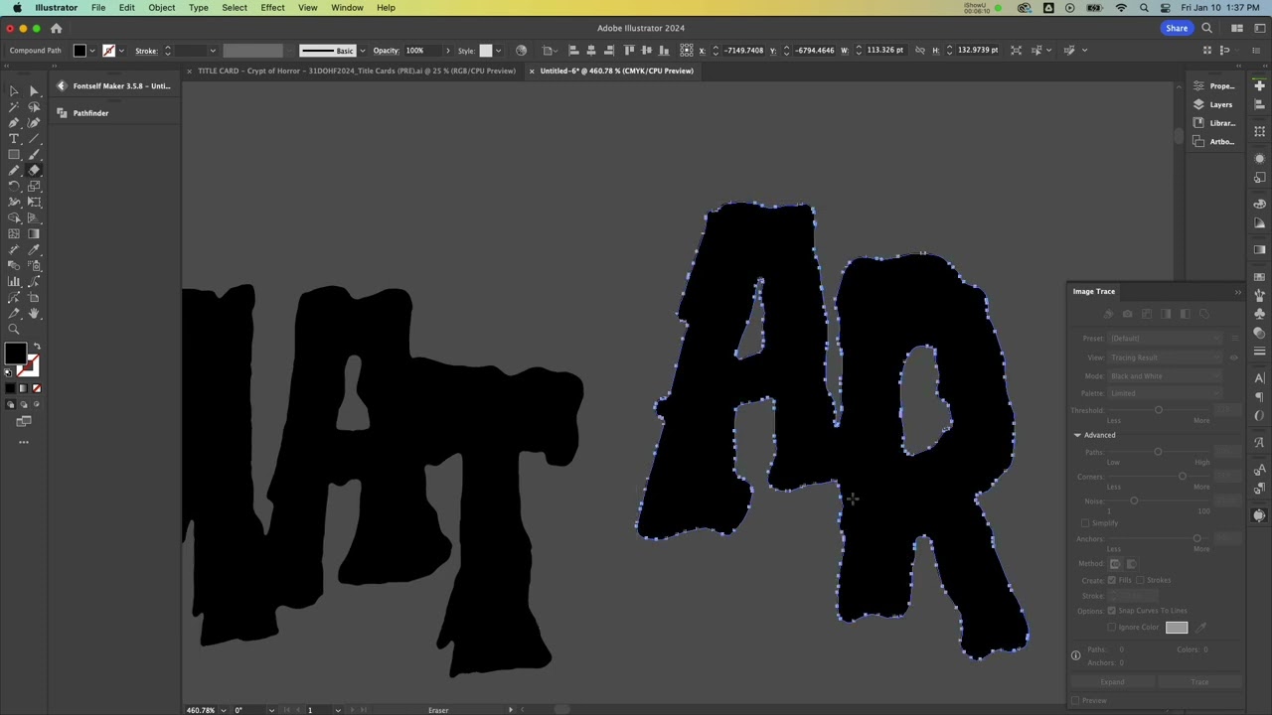Open the Properties panel
Screen dimensions: 1272x715
click(1214, 85)
